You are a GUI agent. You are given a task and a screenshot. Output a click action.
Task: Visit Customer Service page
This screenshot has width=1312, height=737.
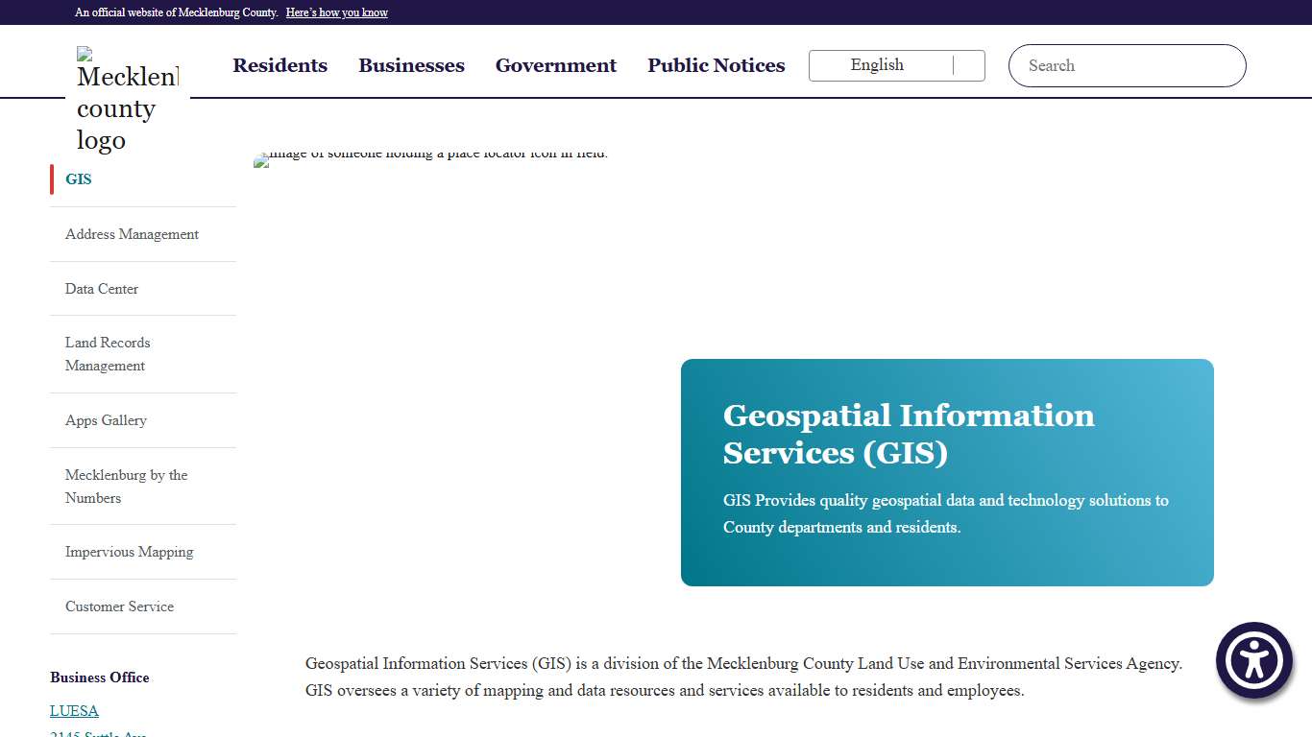119,606
